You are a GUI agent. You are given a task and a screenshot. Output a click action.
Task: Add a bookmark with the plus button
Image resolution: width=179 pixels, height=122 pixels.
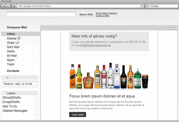tap(14, 6)
